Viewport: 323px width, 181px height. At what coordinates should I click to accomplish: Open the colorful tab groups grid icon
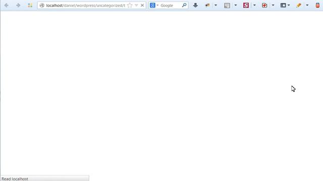coord(30,6)
